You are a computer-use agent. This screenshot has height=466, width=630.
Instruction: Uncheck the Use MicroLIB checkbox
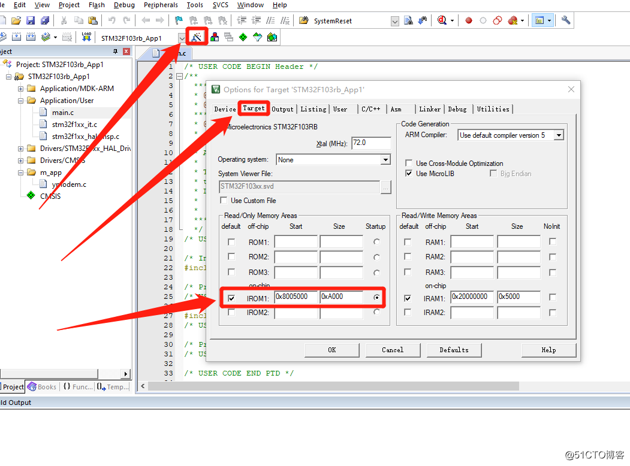409,173
